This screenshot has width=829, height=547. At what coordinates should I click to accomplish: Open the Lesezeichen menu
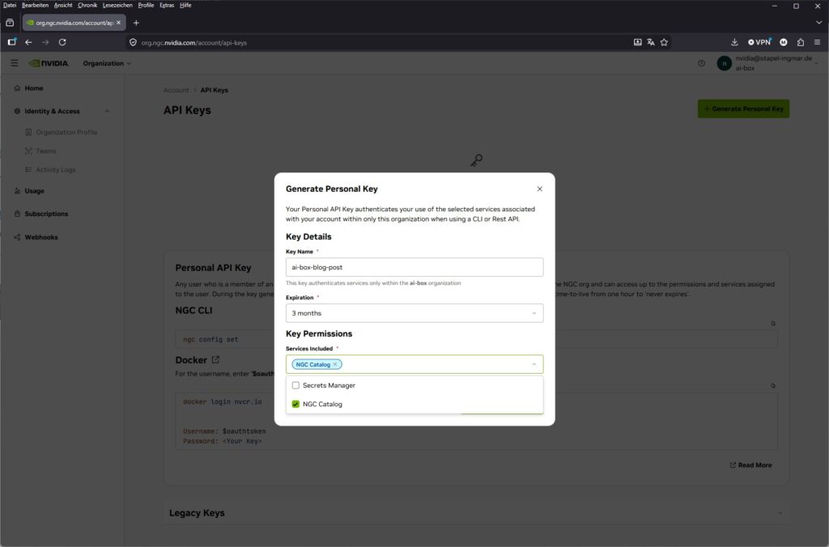tap(117, 6)
